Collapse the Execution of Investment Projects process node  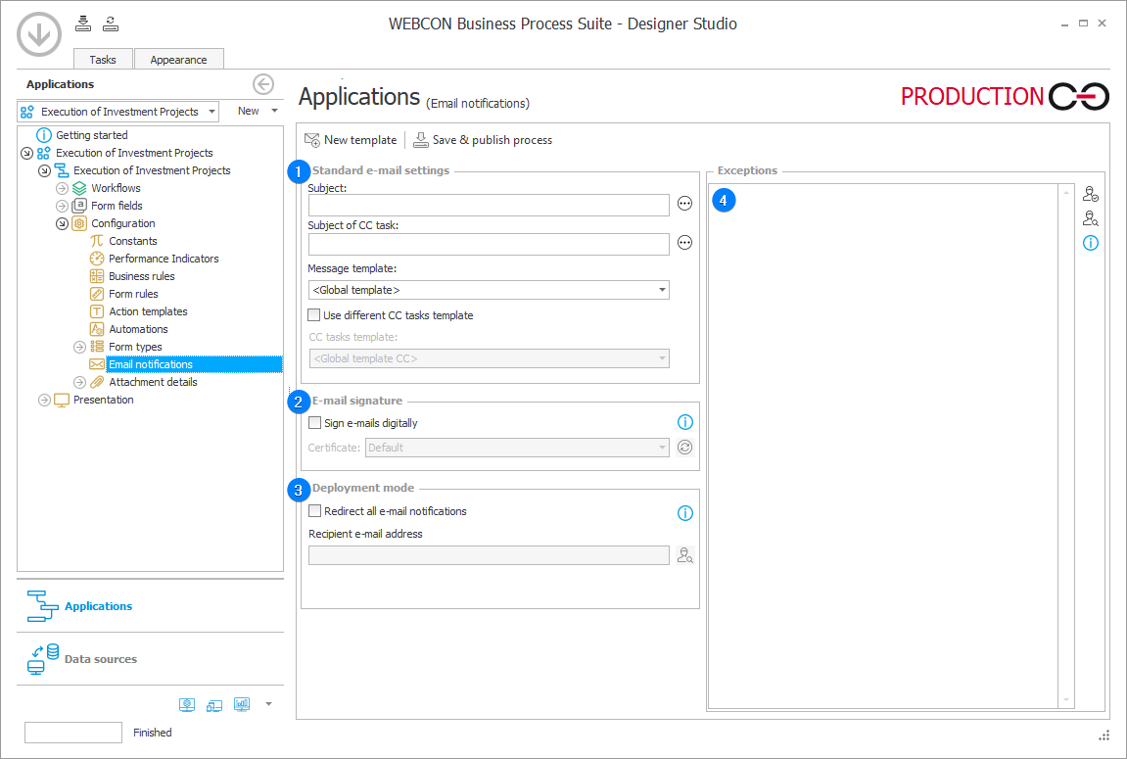tap(45, 170)
